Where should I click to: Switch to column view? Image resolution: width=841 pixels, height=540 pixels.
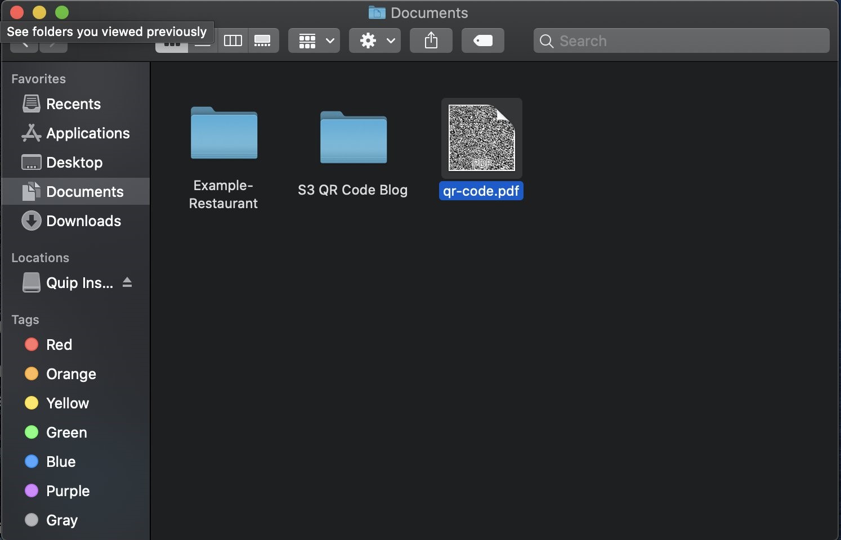tap(233, 40)
